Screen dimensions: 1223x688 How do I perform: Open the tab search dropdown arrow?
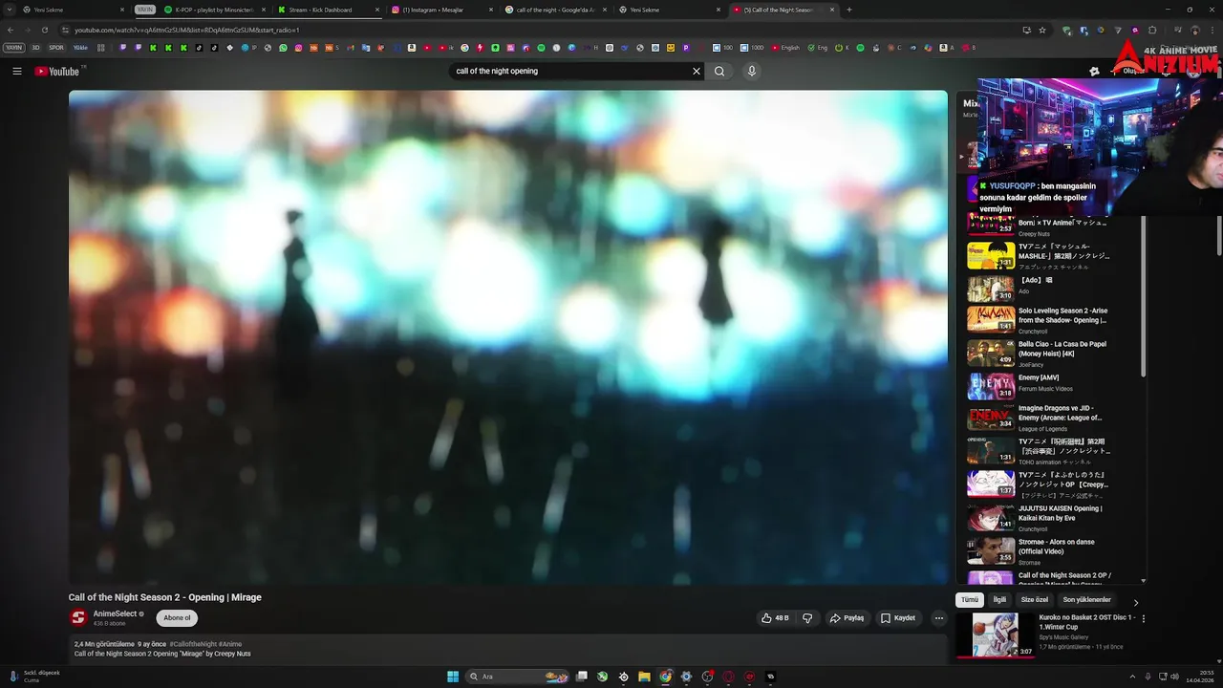pos(11,10)
